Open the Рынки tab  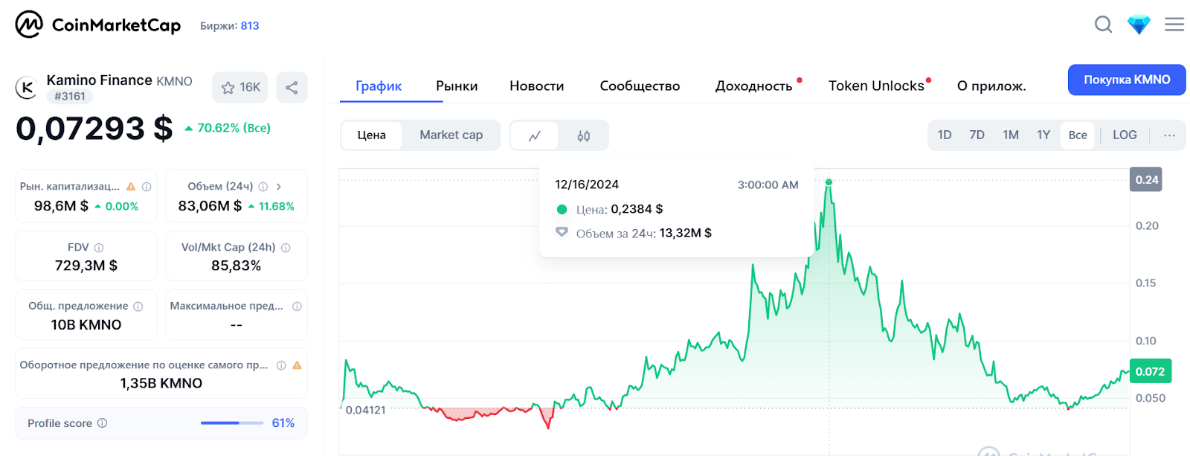pyautogui.click(x=457, y=86)
